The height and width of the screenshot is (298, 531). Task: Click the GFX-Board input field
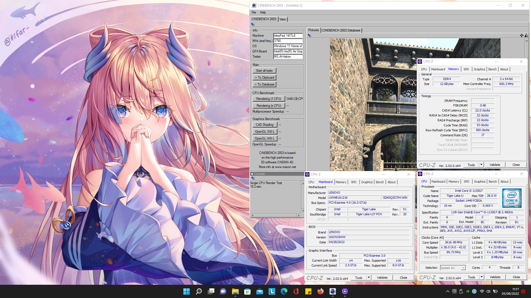click(288, 51)
